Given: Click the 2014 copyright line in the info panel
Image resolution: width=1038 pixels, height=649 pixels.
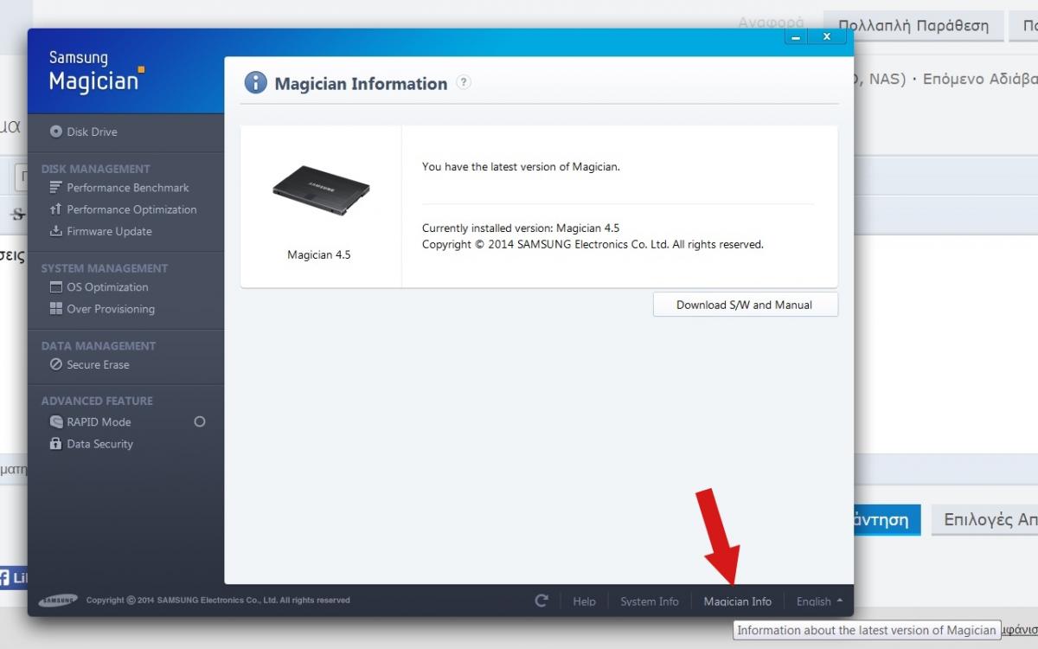Looking at the screenshot, I should coord(593,245).
